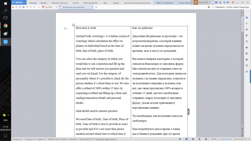Click the 100 % zoom level
This screenshot has height=141, width=251.
point(214,139)
